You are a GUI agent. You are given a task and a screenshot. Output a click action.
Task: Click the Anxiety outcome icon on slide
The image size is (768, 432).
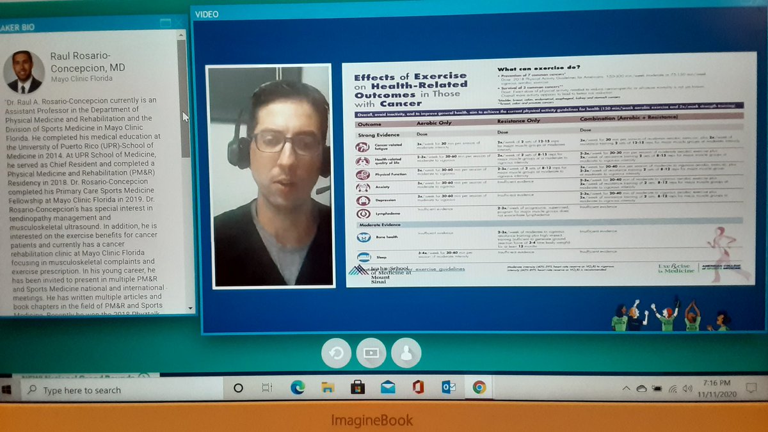[x=362, y=187]
